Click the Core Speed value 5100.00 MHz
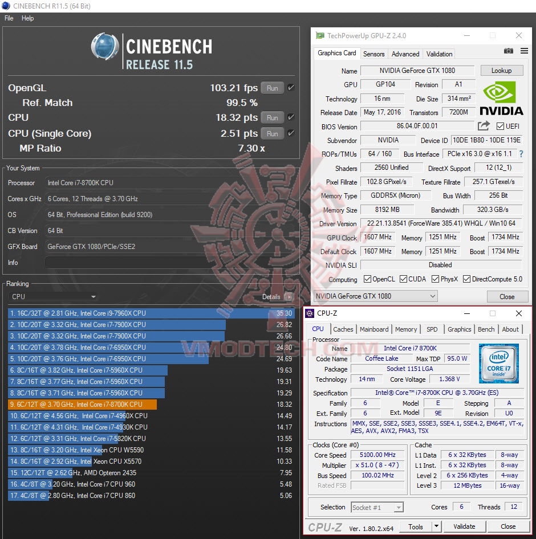Image resolution: width=536 pixels, height=539 pixels. tap(377, 455)
